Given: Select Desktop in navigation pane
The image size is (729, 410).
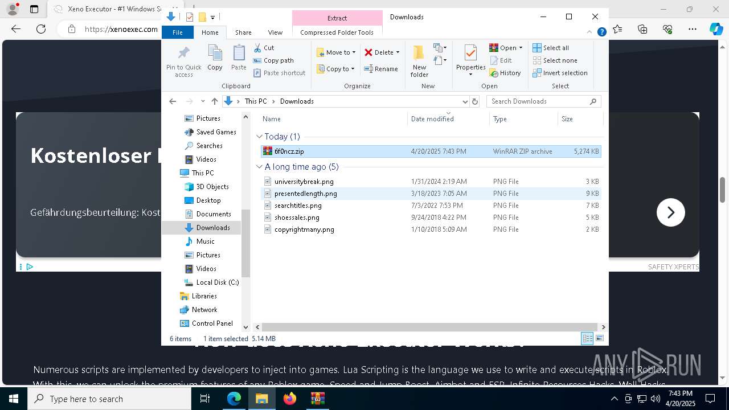Looking at the screenshot, I should tap(202, 200).
